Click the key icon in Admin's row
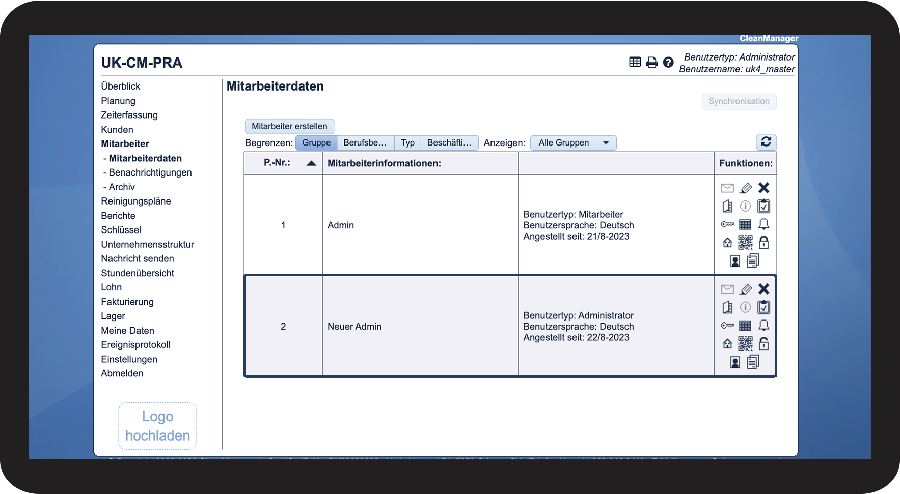 [x=727, y=224]
